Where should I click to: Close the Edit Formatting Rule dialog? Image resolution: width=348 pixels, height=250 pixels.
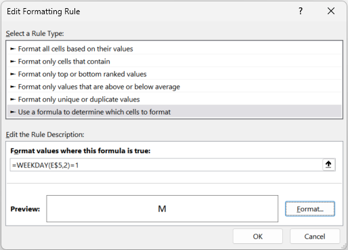331,11
